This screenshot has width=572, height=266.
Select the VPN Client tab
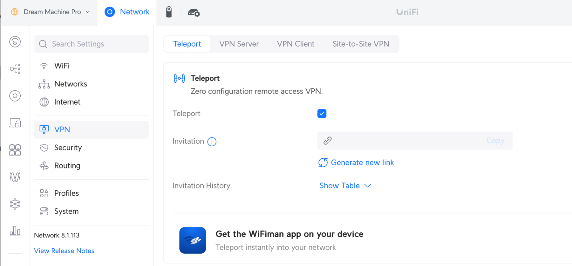[x=296, y=44]
